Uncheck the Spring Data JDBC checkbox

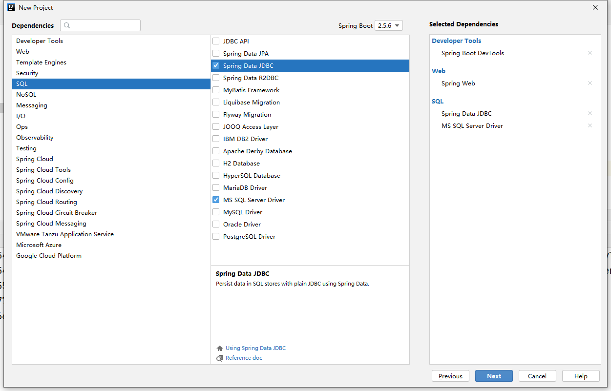click(216, 65)
